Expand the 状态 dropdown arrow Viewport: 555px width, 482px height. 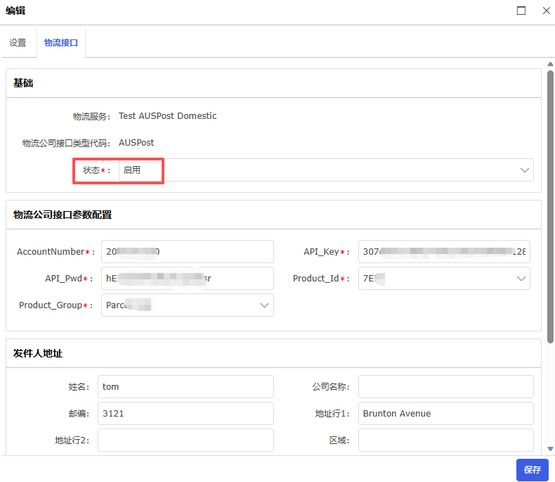click(x=524, y=170)
